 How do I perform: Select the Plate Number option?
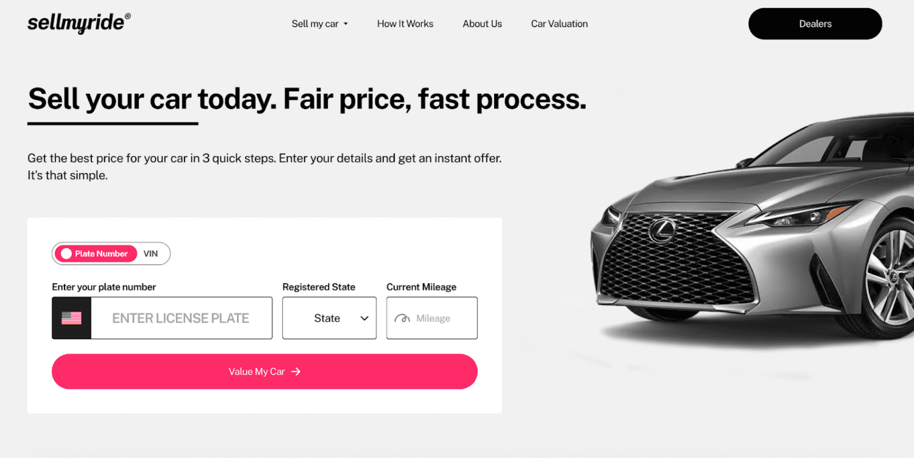tap(96, 254)
